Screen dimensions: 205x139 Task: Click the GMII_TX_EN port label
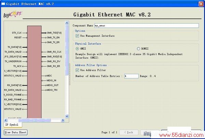[53, 38]
